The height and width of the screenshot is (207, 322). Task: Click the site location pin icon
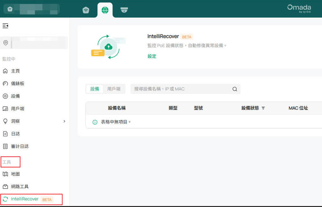click(x=5, y=43)
